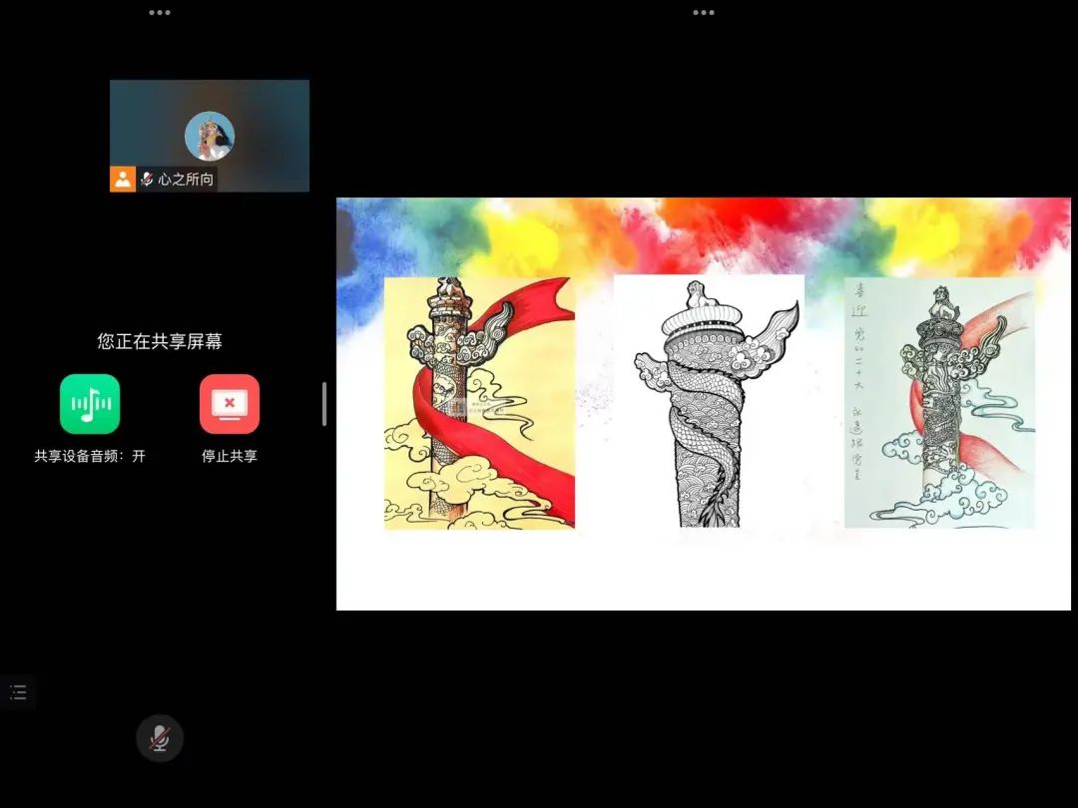Open the three-dot menu above shared screen

(704, 12)
